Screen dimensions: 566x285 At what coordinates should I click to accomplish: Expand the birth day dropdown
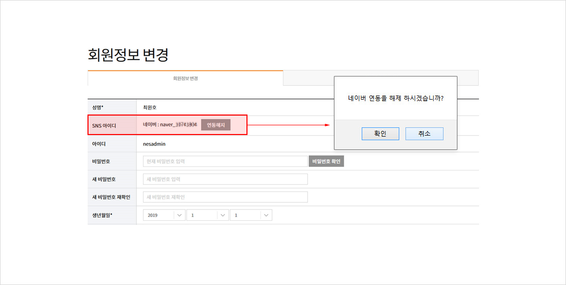[251, 216]
